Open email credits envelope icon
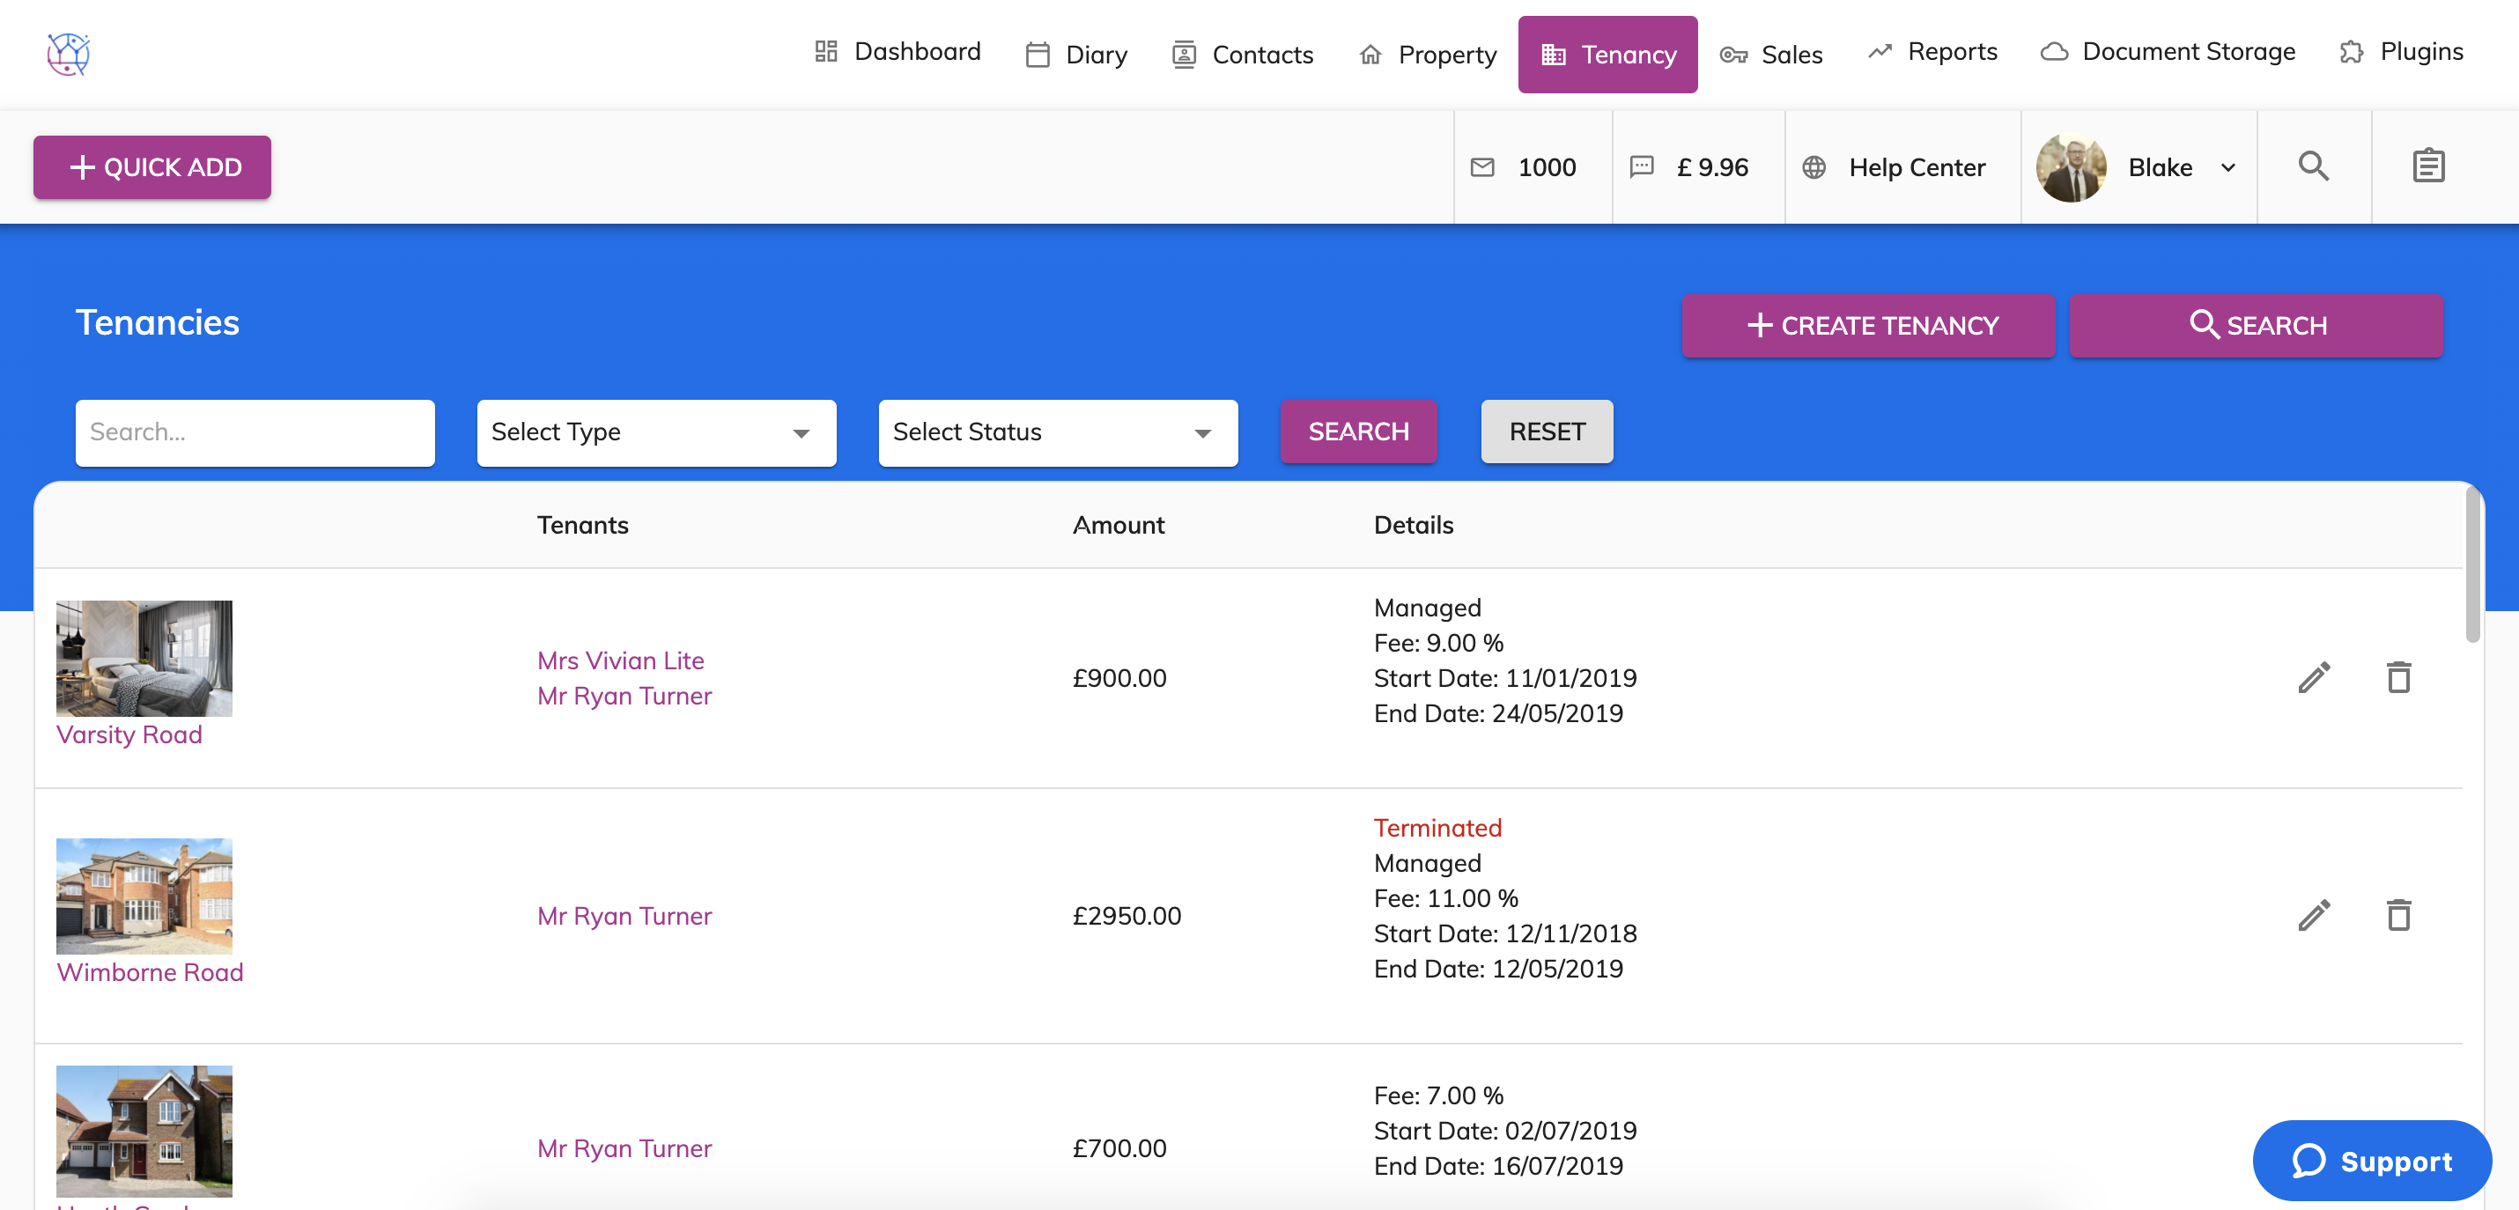This screenshot has height=1210, width=2519. [1482, 167]
